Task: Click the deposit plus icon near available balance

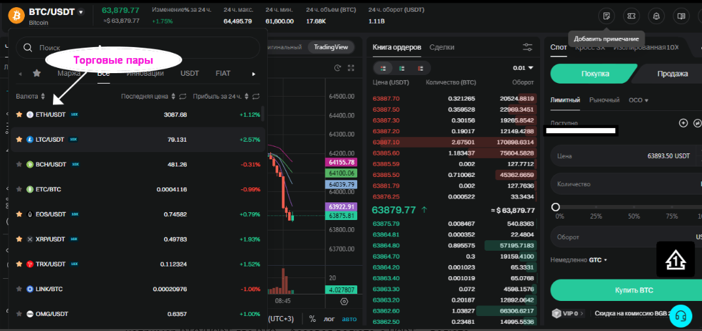Action: (683, 123)
